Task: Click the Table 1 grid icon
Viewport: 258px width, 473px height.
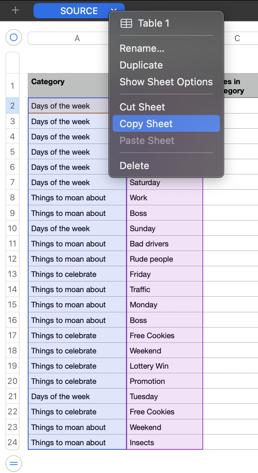Action: (126, 23)
